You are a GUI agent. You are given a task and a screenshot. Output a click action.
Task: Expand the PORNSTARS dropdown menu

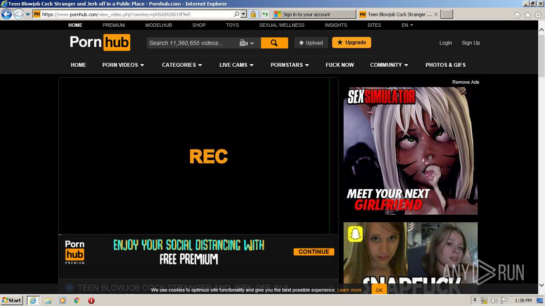pos(290,65)
